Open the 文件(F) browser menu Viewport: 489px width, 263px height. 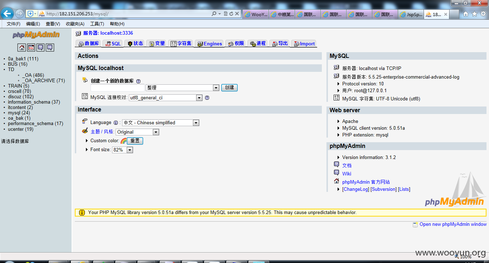(x=14, y=24)
